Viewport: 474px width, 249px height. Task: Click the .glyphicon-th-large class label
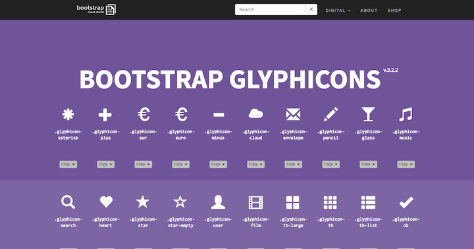tap(293, 222)
